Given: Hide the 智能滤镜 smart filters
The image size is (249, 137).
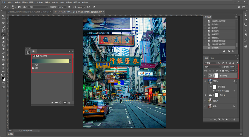Looking at the screenshot, I should (211, 87).
